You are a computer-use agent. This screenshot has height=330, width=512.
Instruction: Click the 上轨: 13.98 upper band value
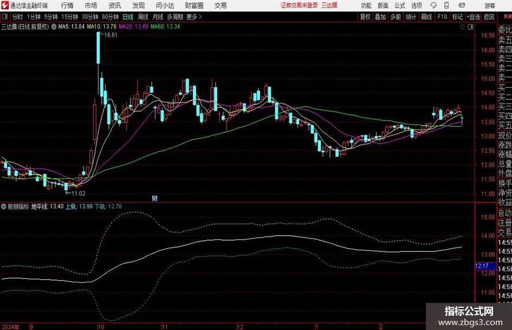tap(79, 206)
